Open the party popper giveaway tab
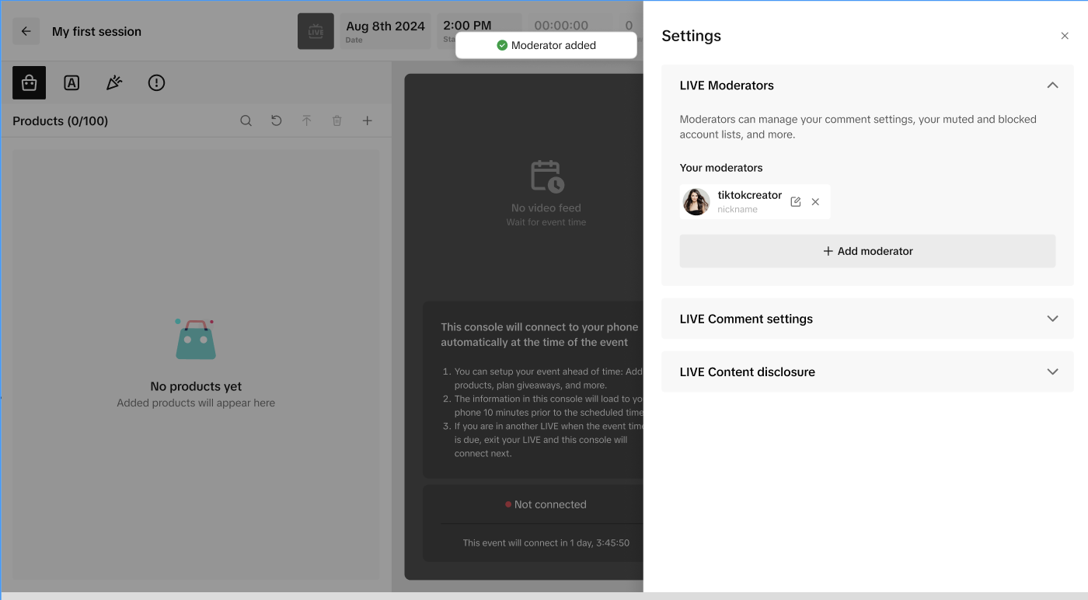This screenshot has height=600, width=1088. click(114, 83)
